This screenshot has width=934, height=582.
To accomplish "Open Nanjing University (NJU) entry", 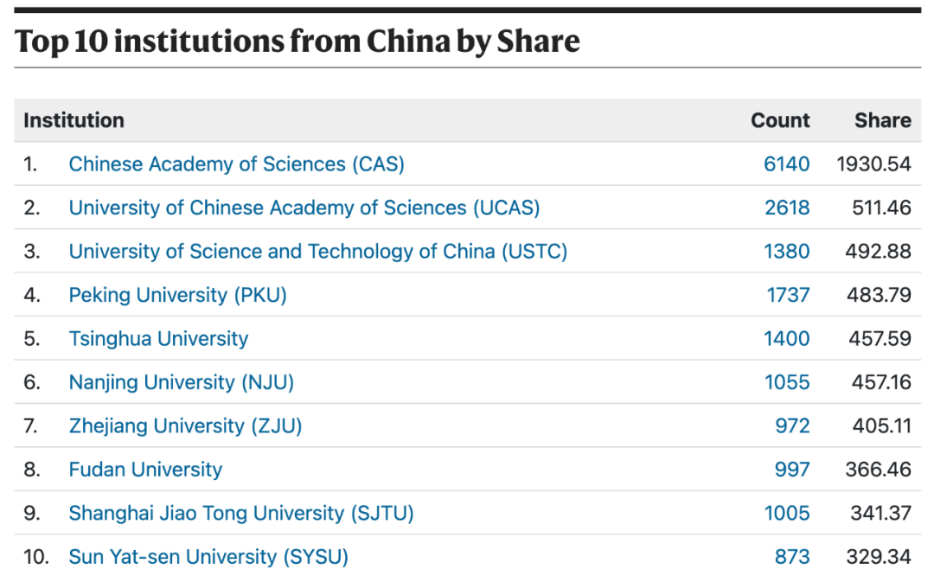I will pos(182,382).
